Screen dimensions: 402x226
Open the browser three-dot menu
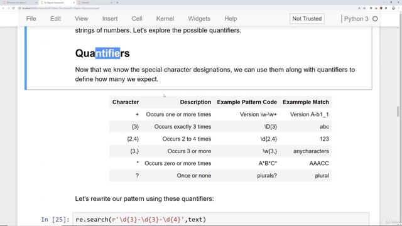click(x=399, y=8)
